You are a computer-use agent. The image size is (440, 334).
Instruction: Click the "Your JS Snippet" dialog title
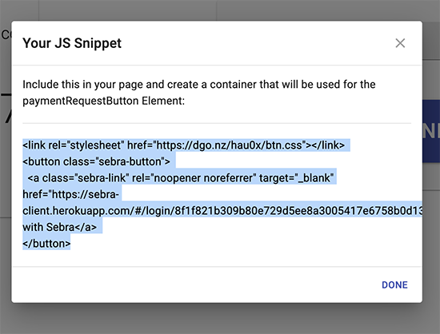tap(72, 43)
